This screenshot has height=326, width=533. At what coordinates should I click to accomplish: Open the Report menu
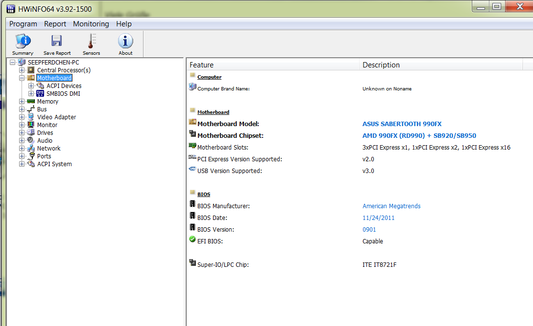(55, 24)
